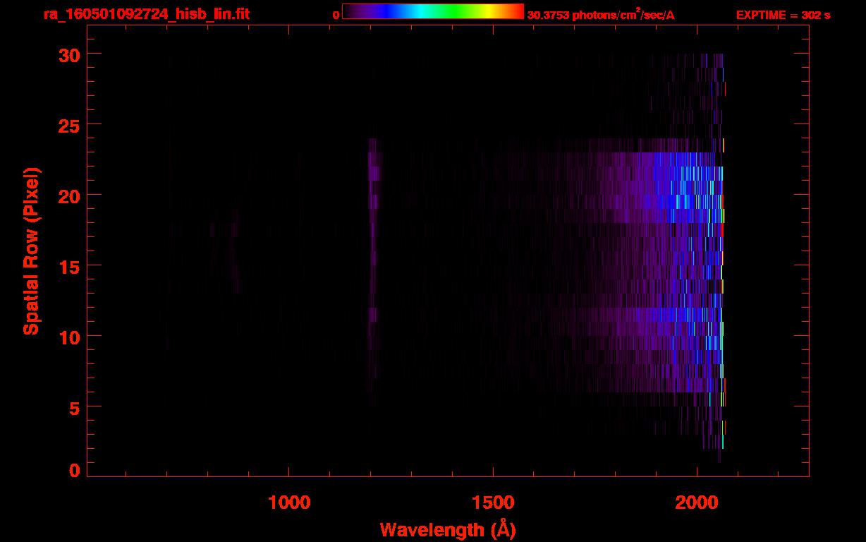The width and height of the screenshot is (866, 542).
Task: Click the Wavelength (Å) axis title
Action: tap(448, 529)
